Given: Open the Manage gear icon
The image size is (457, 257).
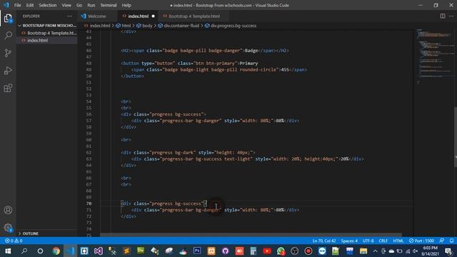Looking at the screenshot, I should pos(8,228).
